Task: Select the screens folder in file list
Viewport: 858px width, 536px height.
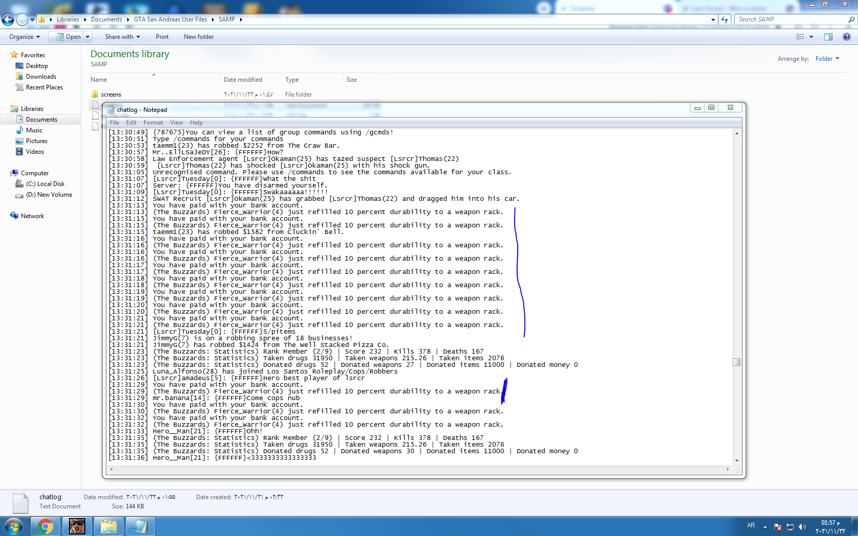Action: [x=111, y=95]
